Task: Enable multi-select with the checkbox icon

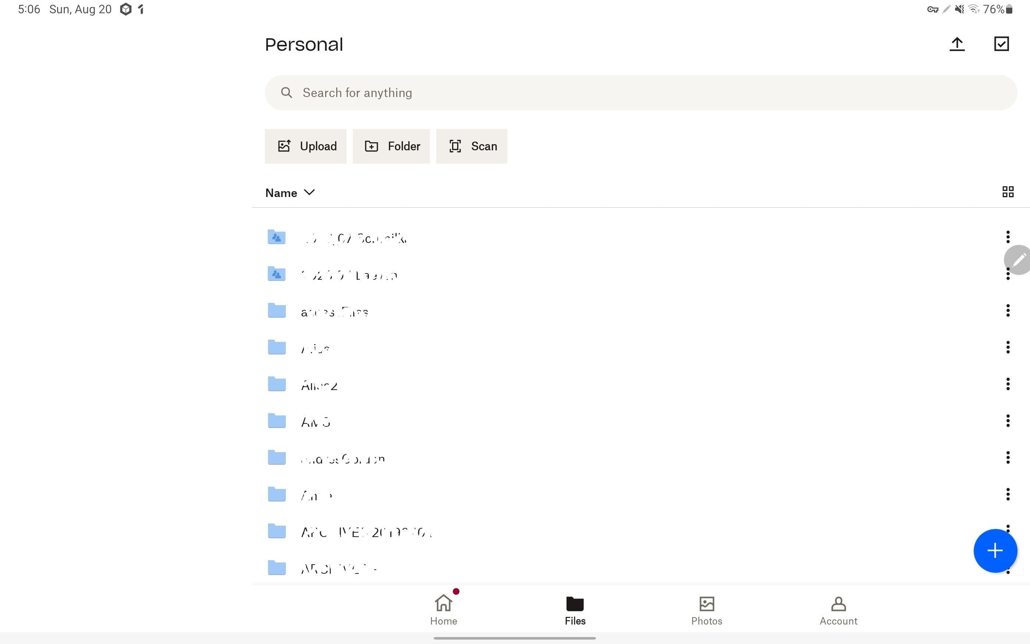Action: click(x=1001, y=44)
